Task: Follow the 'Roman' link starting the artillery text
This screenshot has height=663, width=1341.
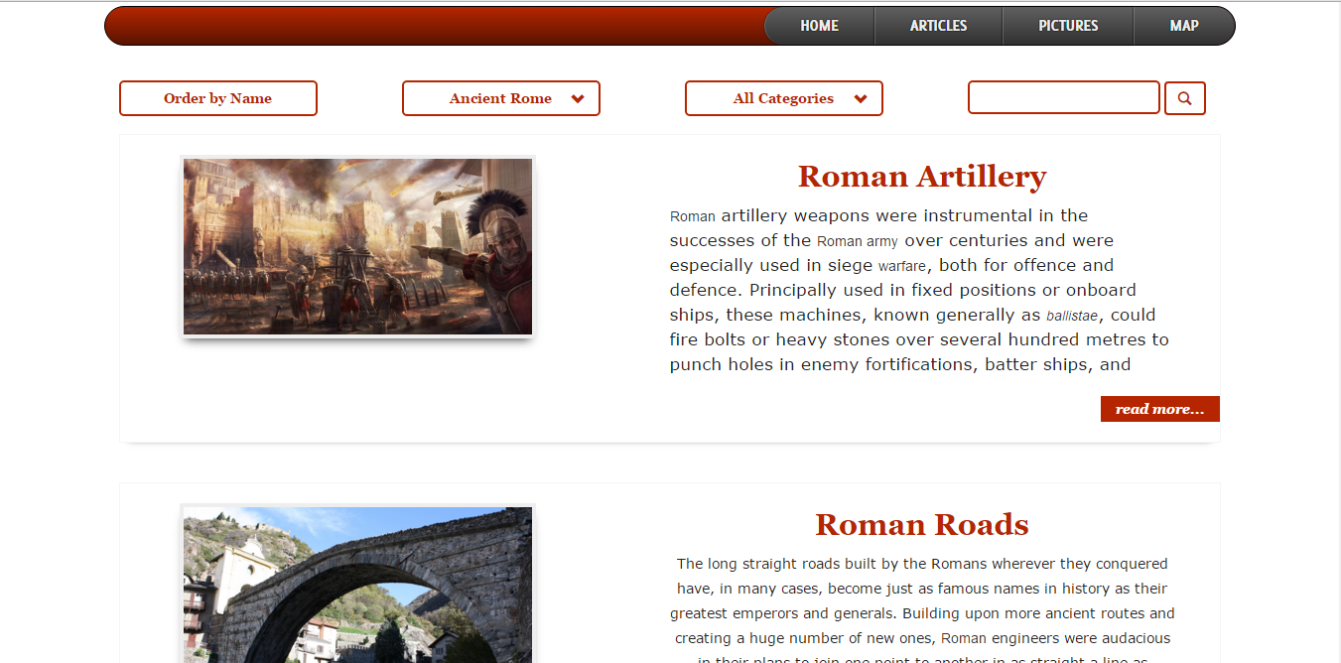Action: pyautogui.click(x=693, y=216)
